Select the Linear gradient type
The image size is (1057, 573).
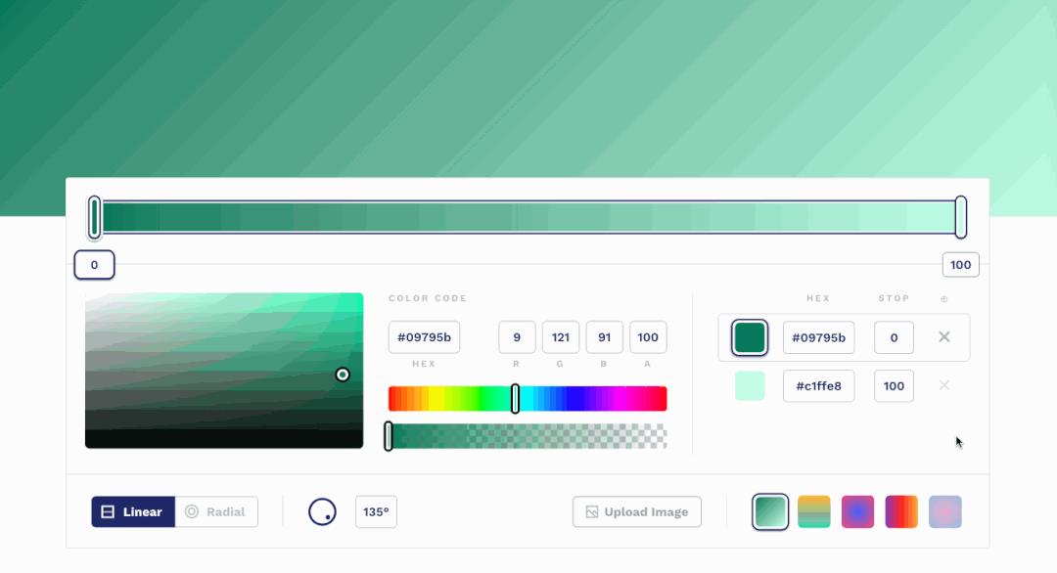pyautogui.click(x=133, y=511)
